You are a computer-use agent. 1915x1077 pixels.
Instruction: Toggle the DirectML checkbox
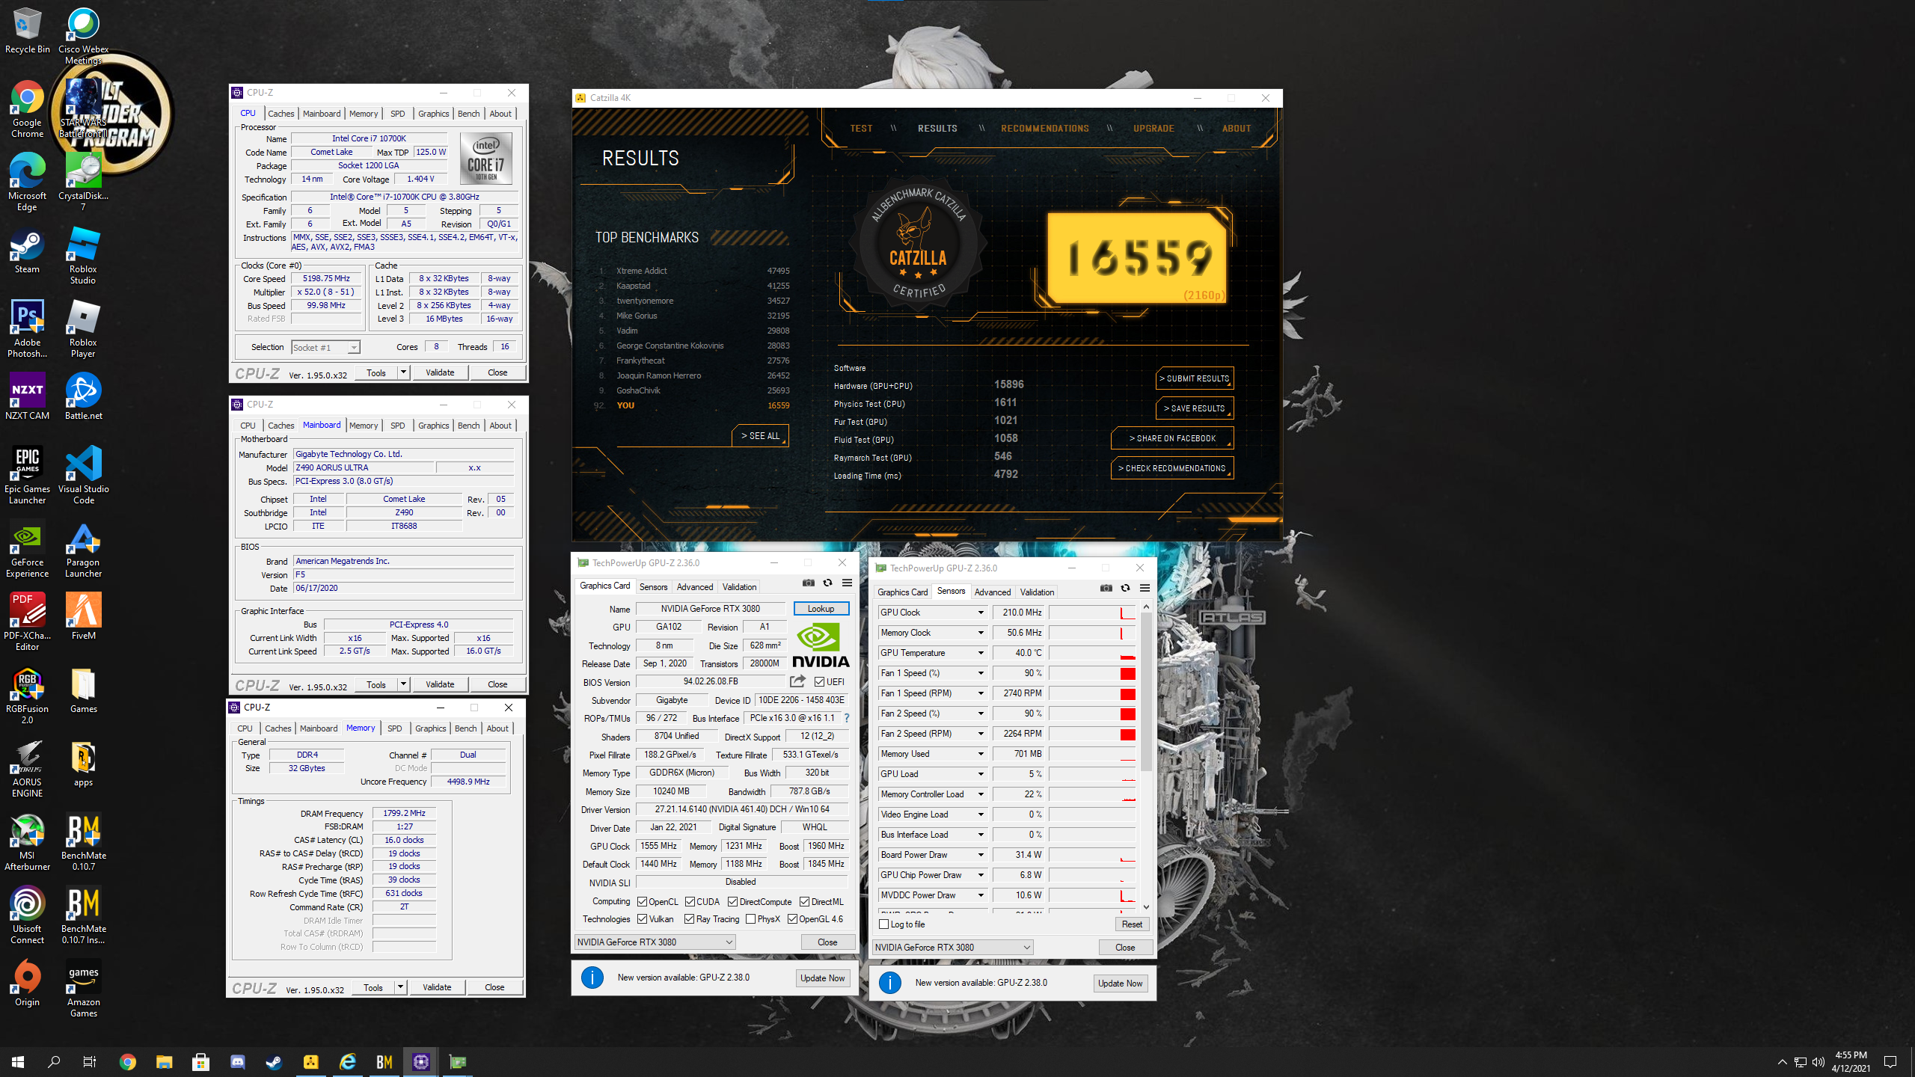(804, 901)
